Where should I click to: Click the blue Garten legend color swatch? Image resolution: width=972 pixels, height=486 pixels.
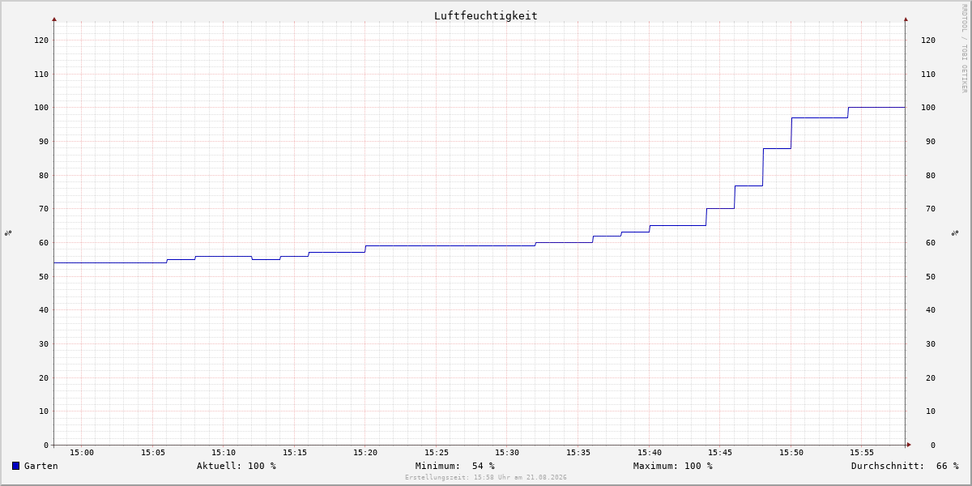pos(15,466)
